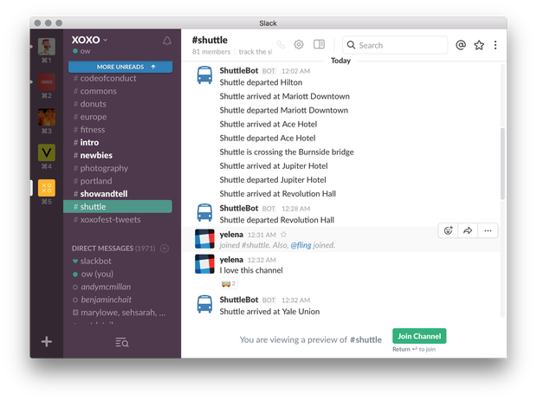Click the Join Channel button
Image resolution: width=537 pixels, height=401 pixels.
click(419, 336)
